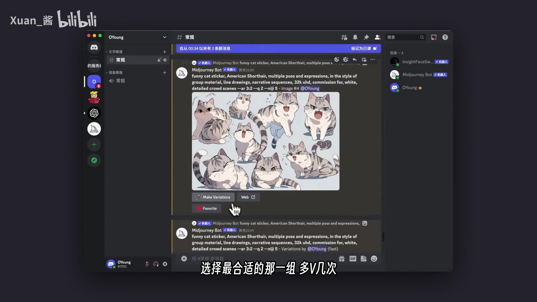The width and height of the screenshot is (537, 302).
Task: Collapse the 文字频道 category
Action: [x=115, y=52]
